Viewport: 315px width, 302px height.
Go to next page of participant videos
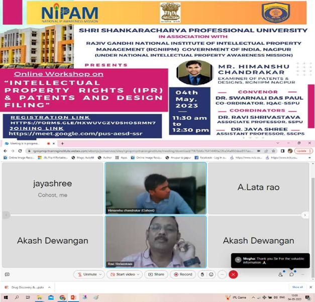(305, 215)
